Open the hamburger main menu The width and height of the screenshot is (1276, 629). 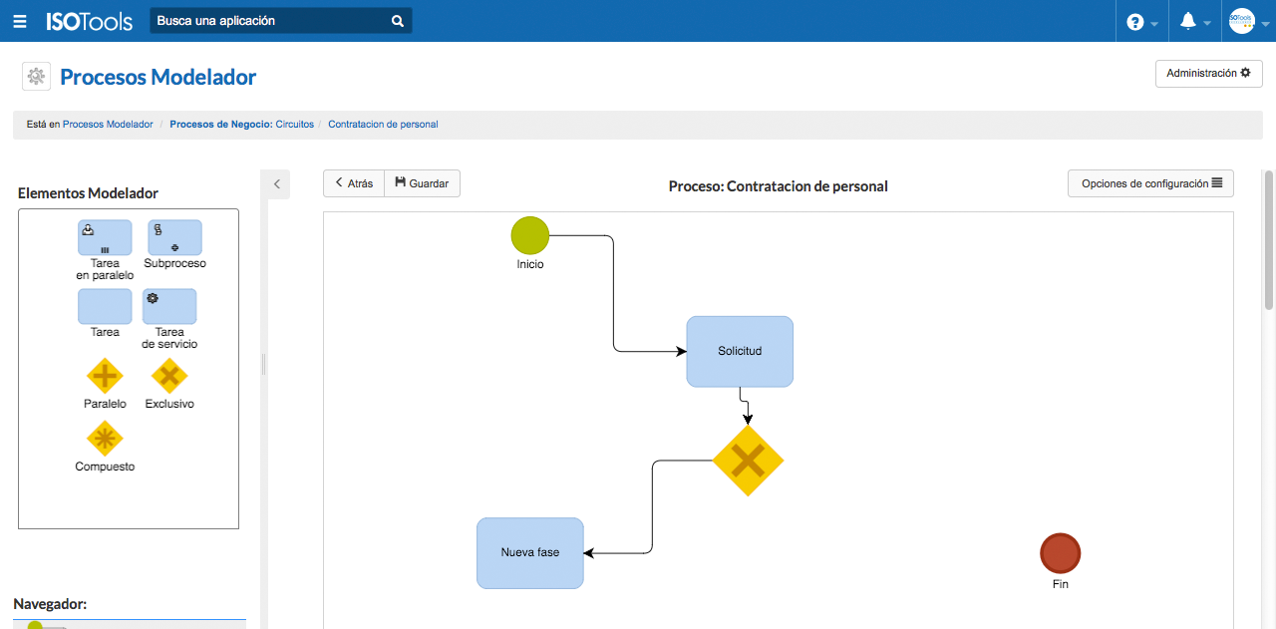coord(20,21)
